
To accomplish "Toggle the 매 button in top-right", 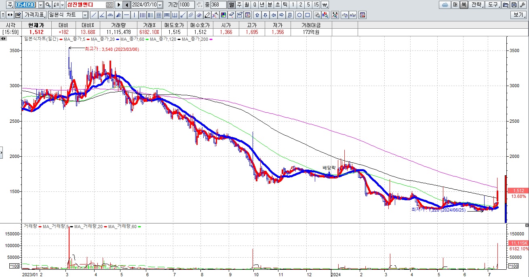I will (x=455, y=5).
